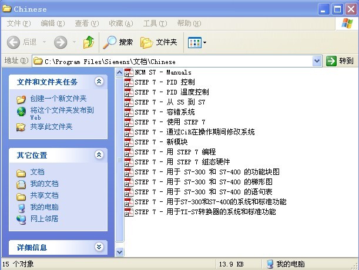Select the STEP 7 - 新模块 document
This screenshot has width=359, height=270.
160,142
